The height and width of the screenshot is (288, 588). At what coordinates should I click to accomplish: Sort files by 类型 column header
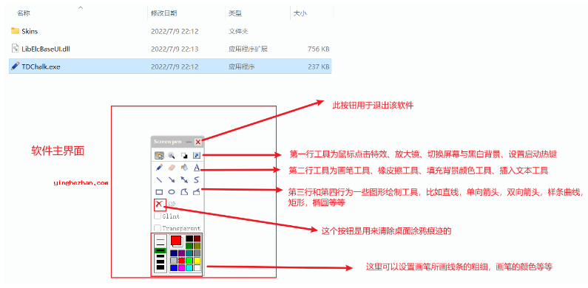click(235, 13)
